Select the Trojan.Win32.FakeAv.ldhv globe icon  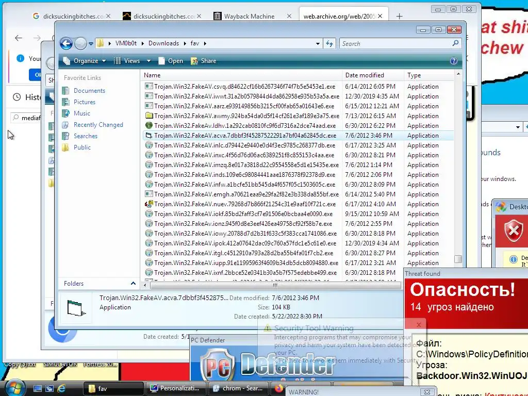coord(149,125)
